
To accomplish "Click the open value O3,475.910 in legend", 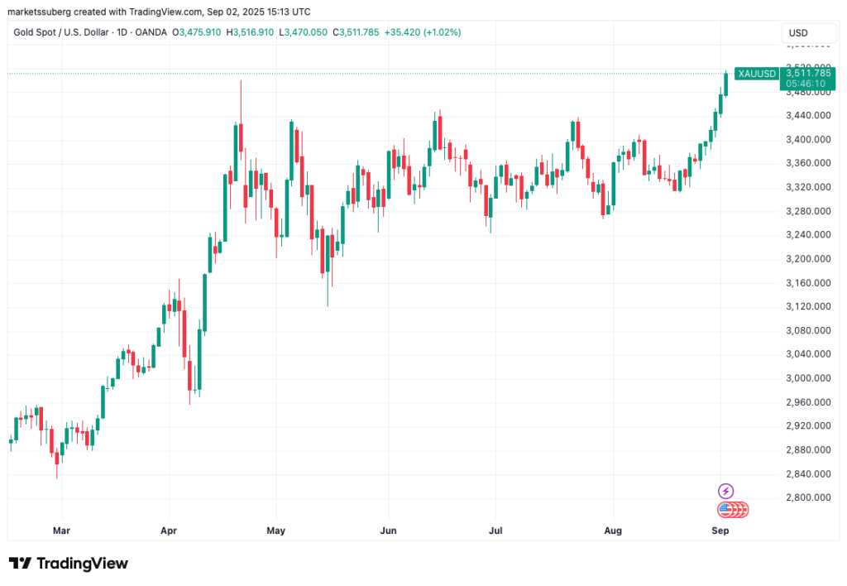I will (197, 32).
